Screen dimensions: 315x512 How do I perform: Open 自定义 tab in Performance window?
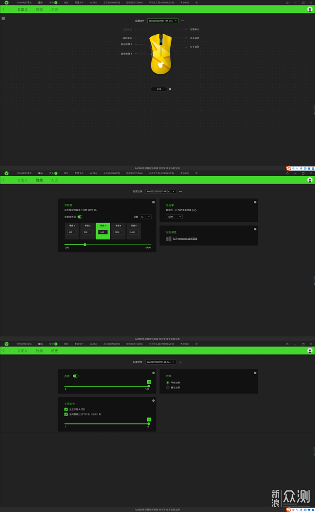pos(23,180)
